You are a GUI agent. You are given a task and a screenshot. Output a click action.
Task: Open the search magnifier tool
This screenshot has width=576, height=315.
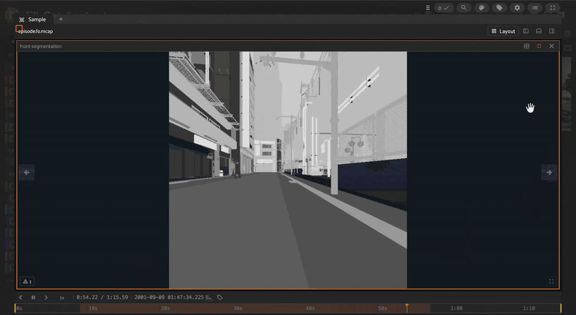coord(463,8)
